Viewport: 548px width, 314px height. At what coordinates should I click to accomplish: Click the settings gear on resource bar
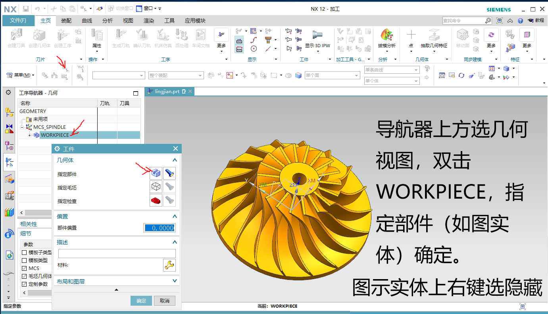[8, 92]
